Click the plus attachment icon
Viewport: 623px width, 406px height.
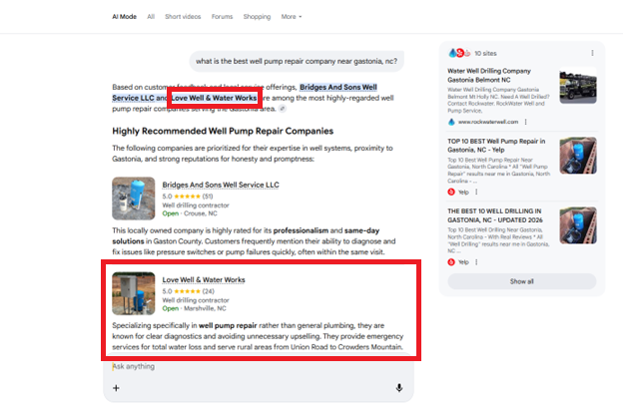tap(116, 388)
